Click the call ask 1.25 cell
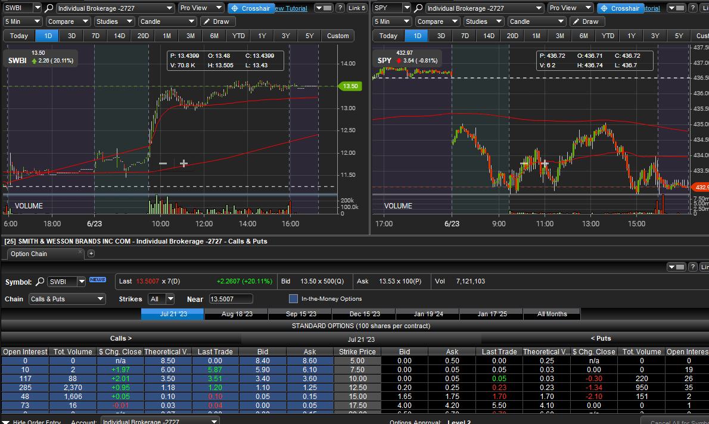Screen dimensions: 709x424 310,388
